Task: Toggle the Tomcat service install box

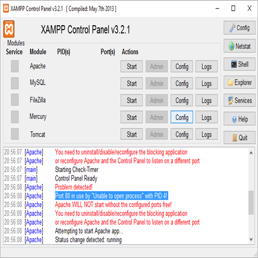Action: coord(15,134)
